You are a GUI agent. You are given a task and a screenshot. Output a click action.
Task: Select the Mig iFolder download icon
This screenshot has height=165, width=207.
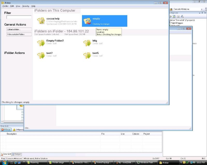(87, 43)
